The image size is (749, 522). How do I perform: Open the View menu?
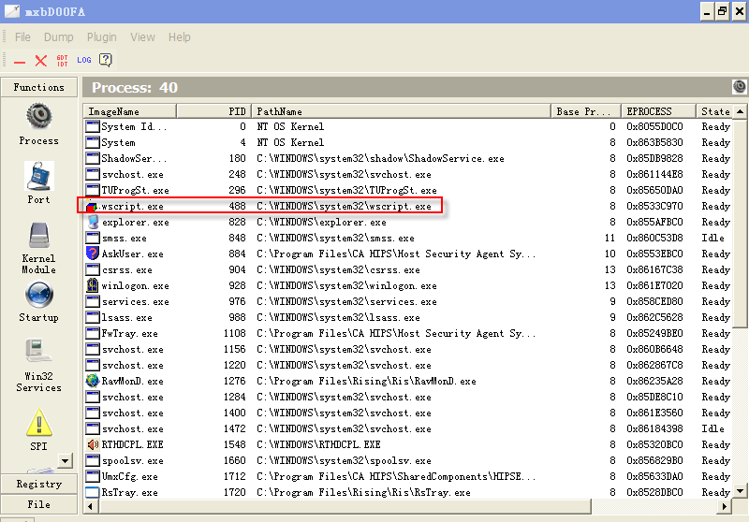143,37
